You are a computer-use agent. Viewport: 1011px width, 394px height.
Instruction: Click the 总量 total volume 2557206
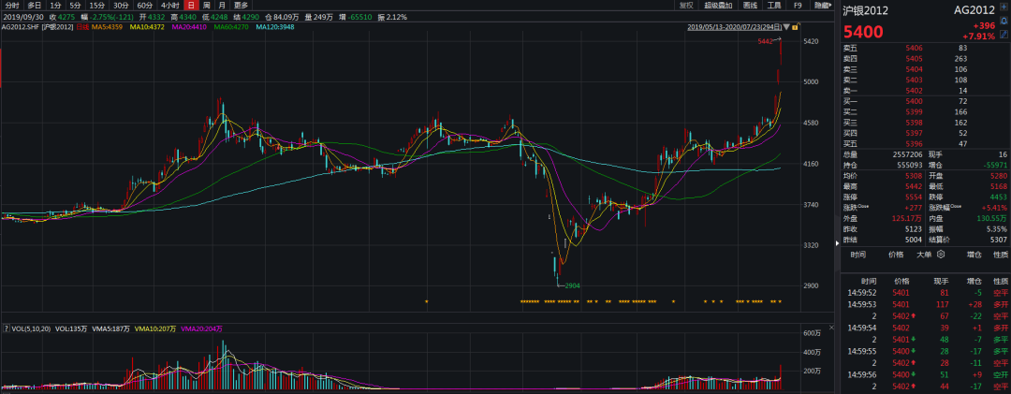(908, 155)
